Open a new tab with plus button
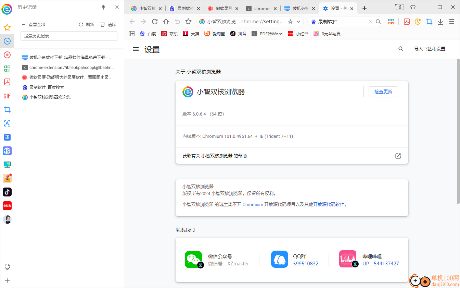The width and height of the screenshot is (460, 288). click(365, 8)
